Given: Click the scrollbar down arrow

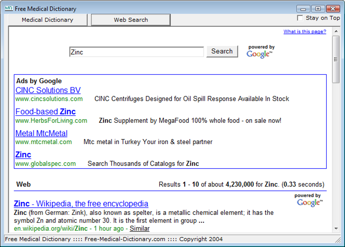Looking at the screenshot, I should point(336,228).
